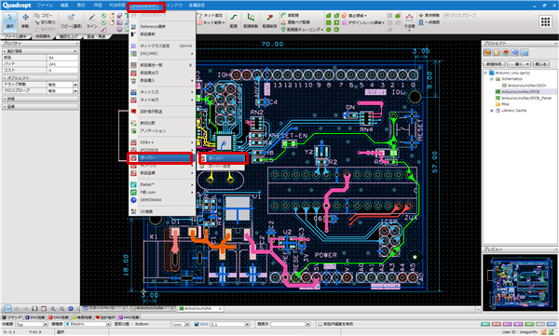
Task: Click the orange status icon beside User ID
Action: [544, 331]
